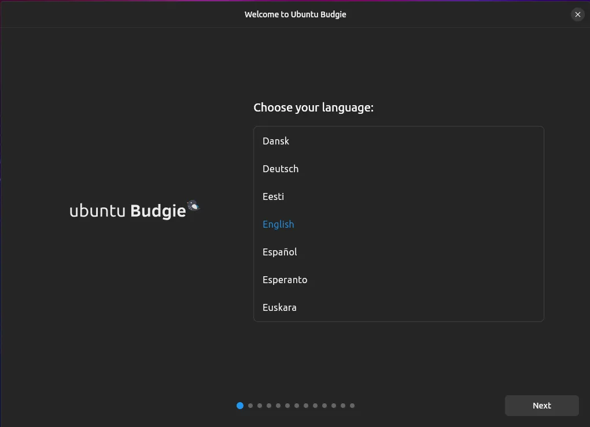
Task: Select the Eesti language option
Action: click(273, 196)
